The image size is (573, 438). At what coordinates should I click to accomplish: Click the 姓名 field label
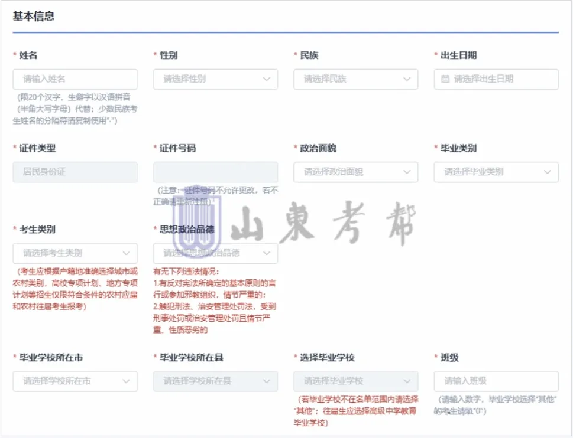point(28,55)
